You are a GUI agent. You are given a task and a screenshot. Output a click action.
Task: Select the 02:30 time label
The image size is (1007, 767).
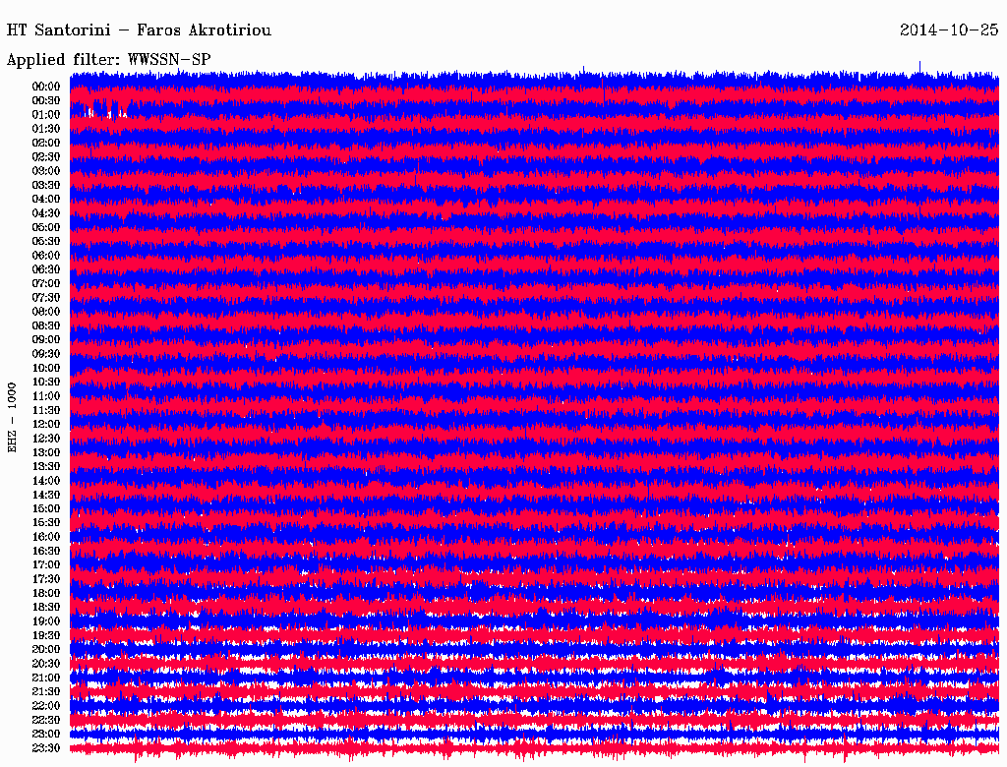[46, 157]
